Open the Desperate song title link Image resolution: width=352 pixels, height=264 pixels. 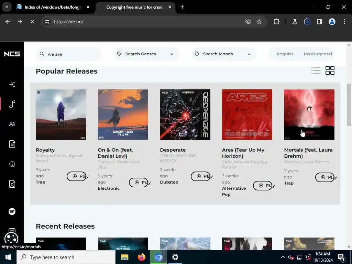[173, 150]
